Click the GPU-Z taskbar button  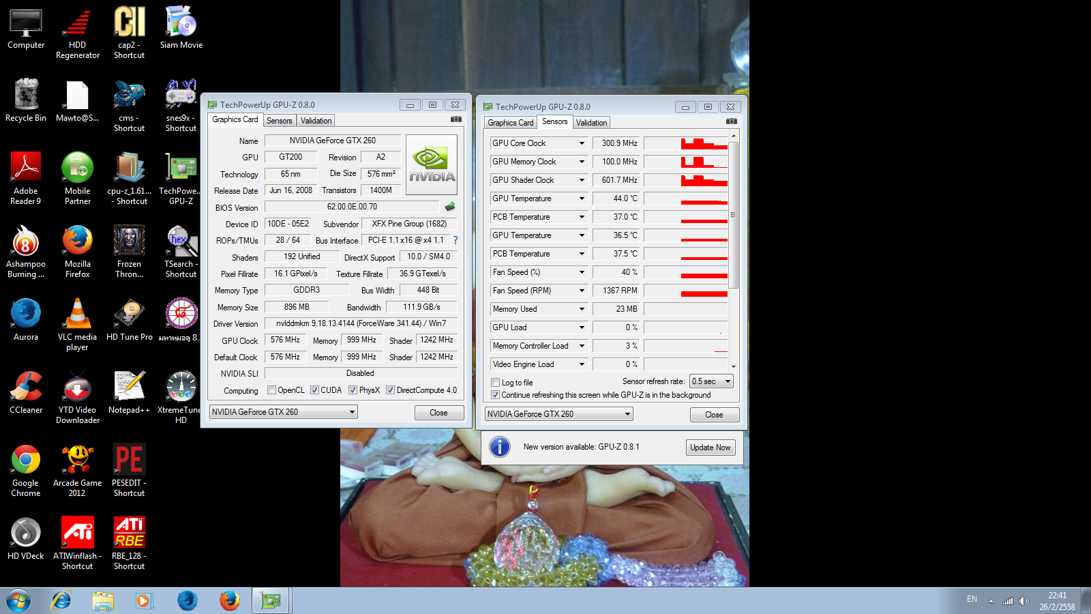271,600
